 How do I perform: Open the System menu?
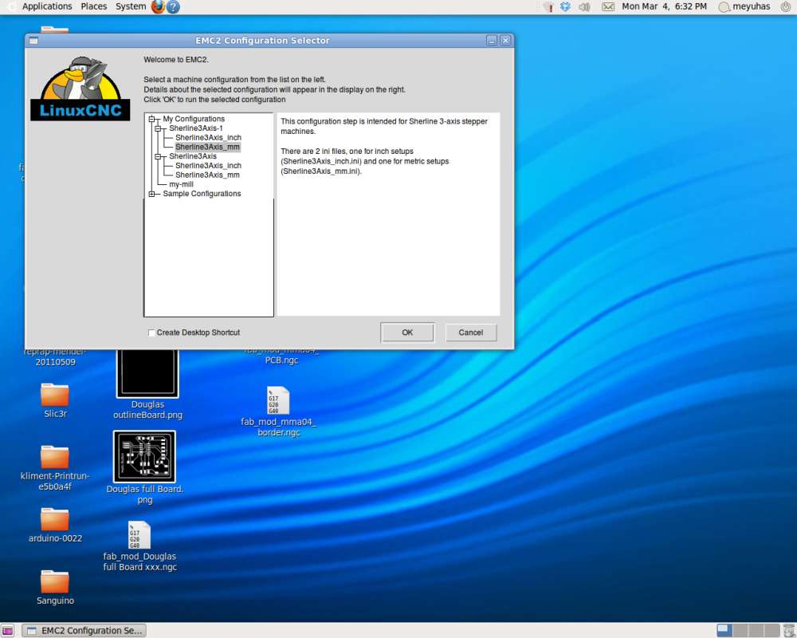tap(131, 6)
